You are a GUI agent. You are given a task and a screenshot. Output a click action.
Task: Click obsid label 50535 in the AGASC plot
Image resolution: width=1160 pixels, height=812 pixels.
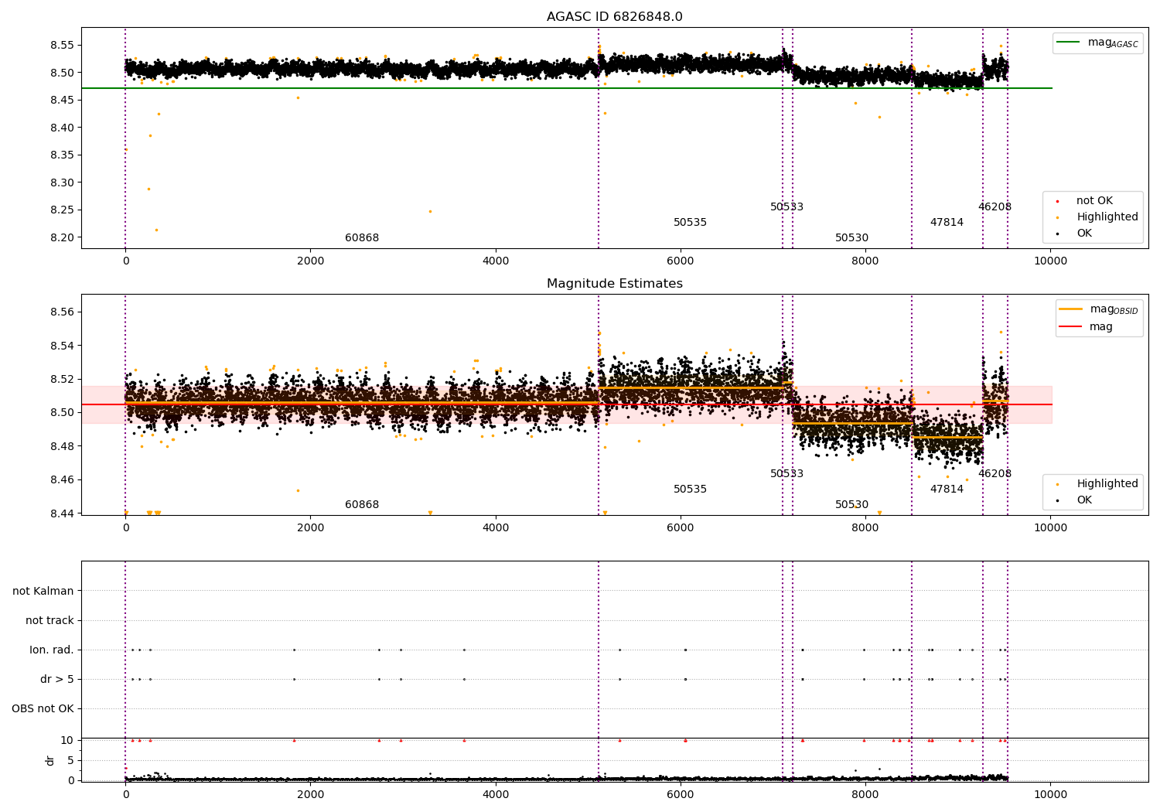click(x=690, y=223)
